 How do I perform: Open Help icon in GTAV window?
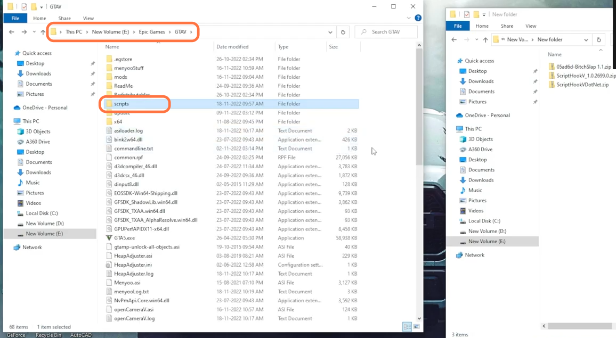tap(418, 18)
